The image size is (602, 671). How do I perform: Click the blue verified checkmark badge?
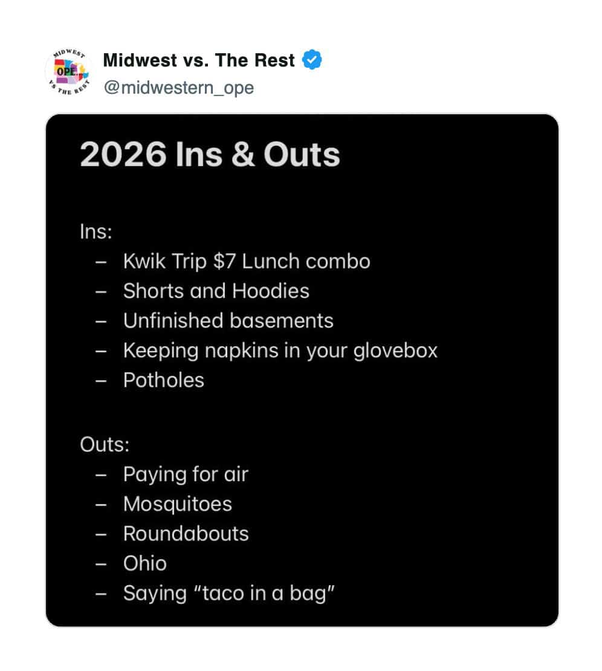[x=312, y=60]
